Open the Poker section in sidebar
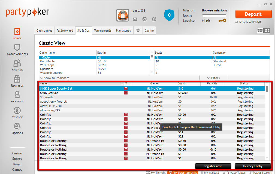This screenshot has width=275, height=174. click(17, 34)
